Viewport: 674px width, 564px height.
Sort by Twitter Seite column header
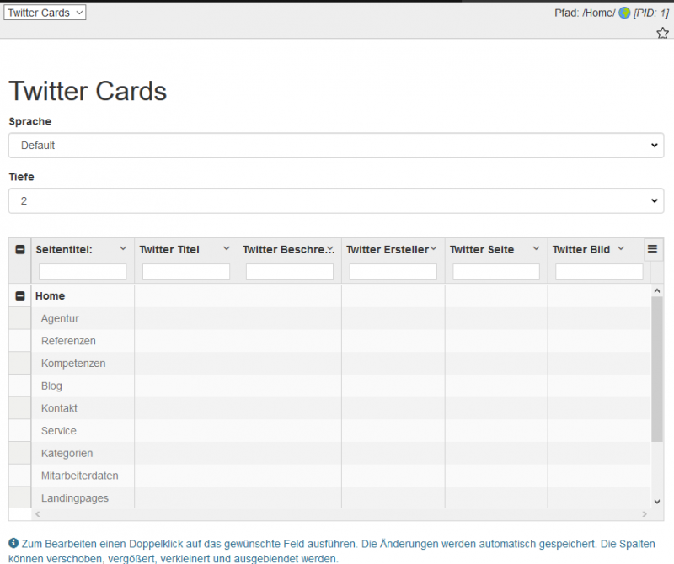pos(482,249)
